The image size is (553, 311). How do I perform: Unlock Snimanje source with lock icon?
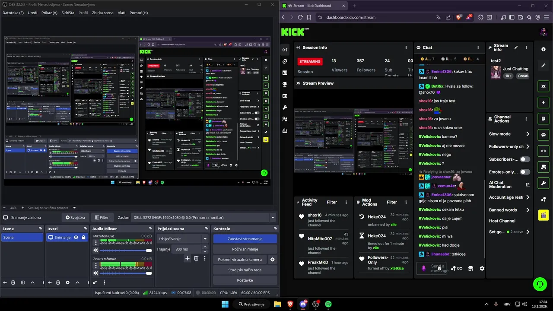click(83, 237)
